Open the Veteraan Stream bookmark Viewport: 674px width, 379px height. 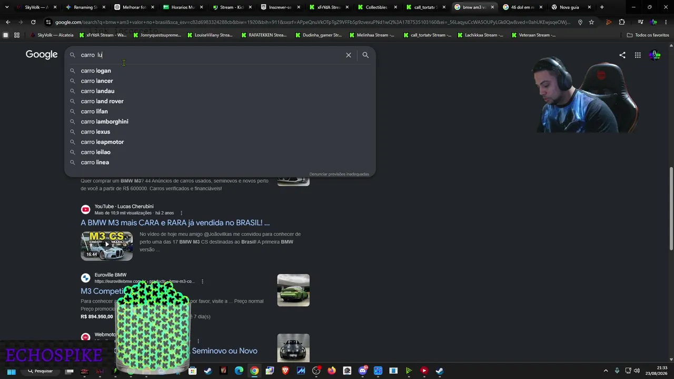pyautogui.click(x=533, y=35)
